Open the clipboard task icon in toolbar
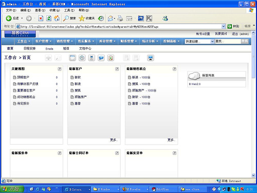This screenshot has height=193, width=257. [x=111, y=58]
